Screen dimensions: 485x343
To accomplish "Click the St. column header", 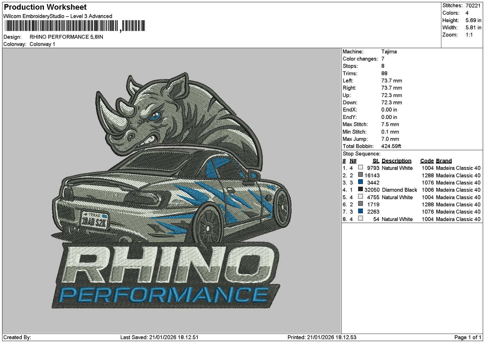I will tap(376, 161).
